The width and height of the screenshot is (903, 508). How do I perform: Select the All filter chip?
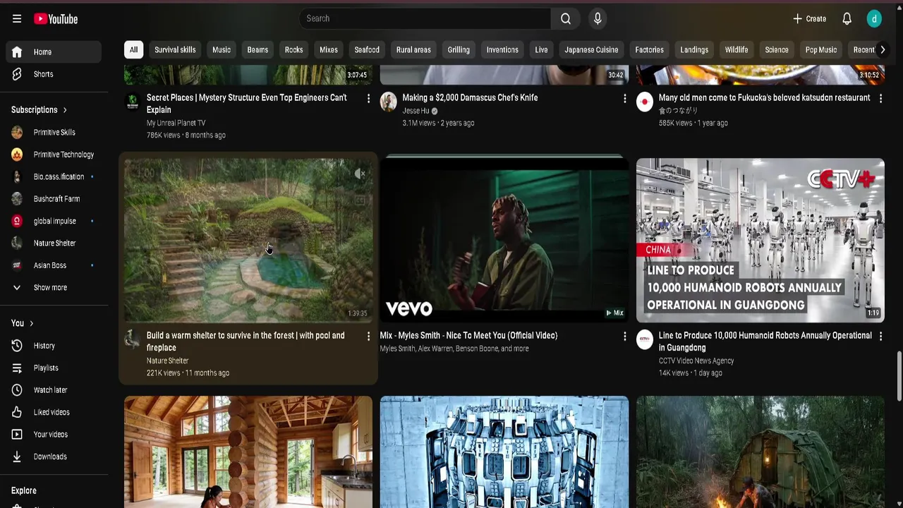coord(133,50)
